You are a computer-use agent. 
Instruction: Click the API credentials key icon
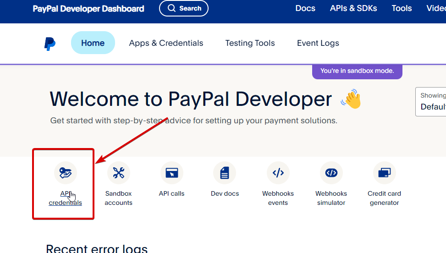point(65,173)
